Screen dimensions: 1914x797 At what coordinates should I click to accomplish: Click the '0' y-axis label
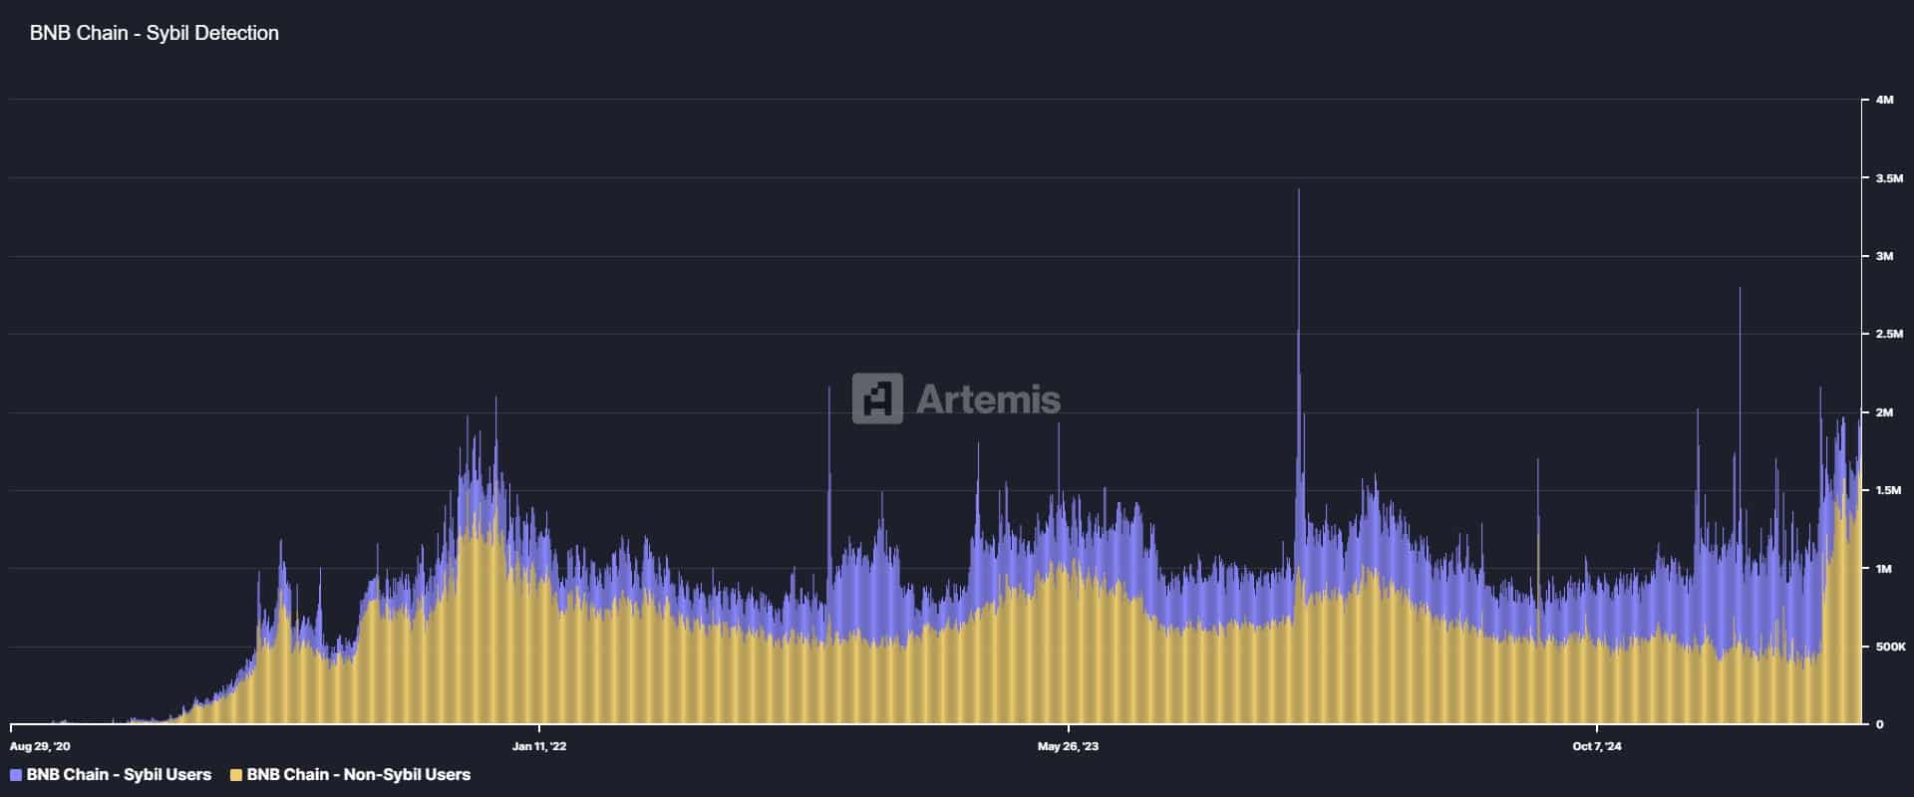coord(1879,724)
